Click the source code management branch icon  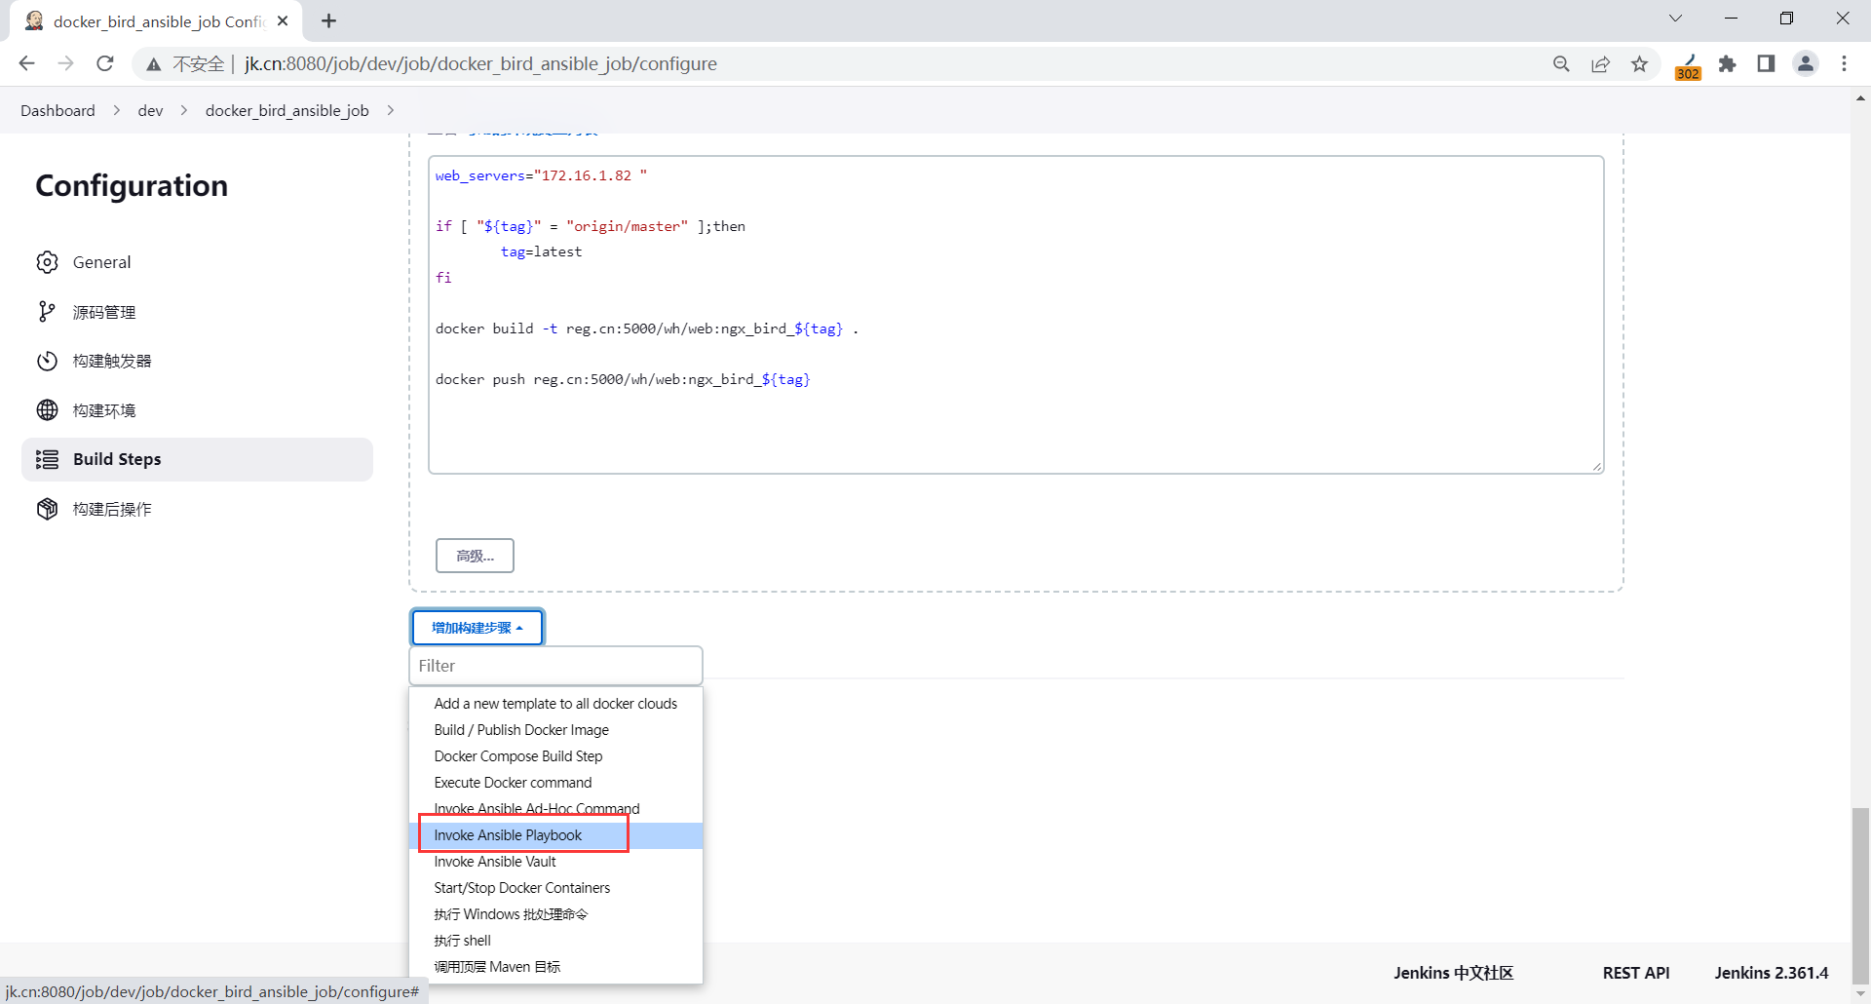(47, 312)
